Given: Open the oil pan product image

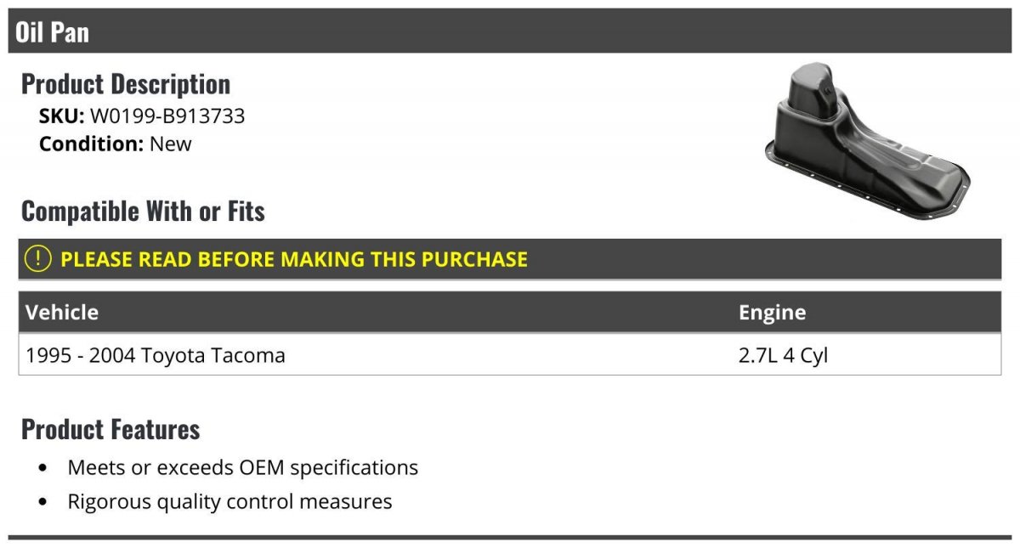Looking at the screenshot, I should click(x=867, y=140).
